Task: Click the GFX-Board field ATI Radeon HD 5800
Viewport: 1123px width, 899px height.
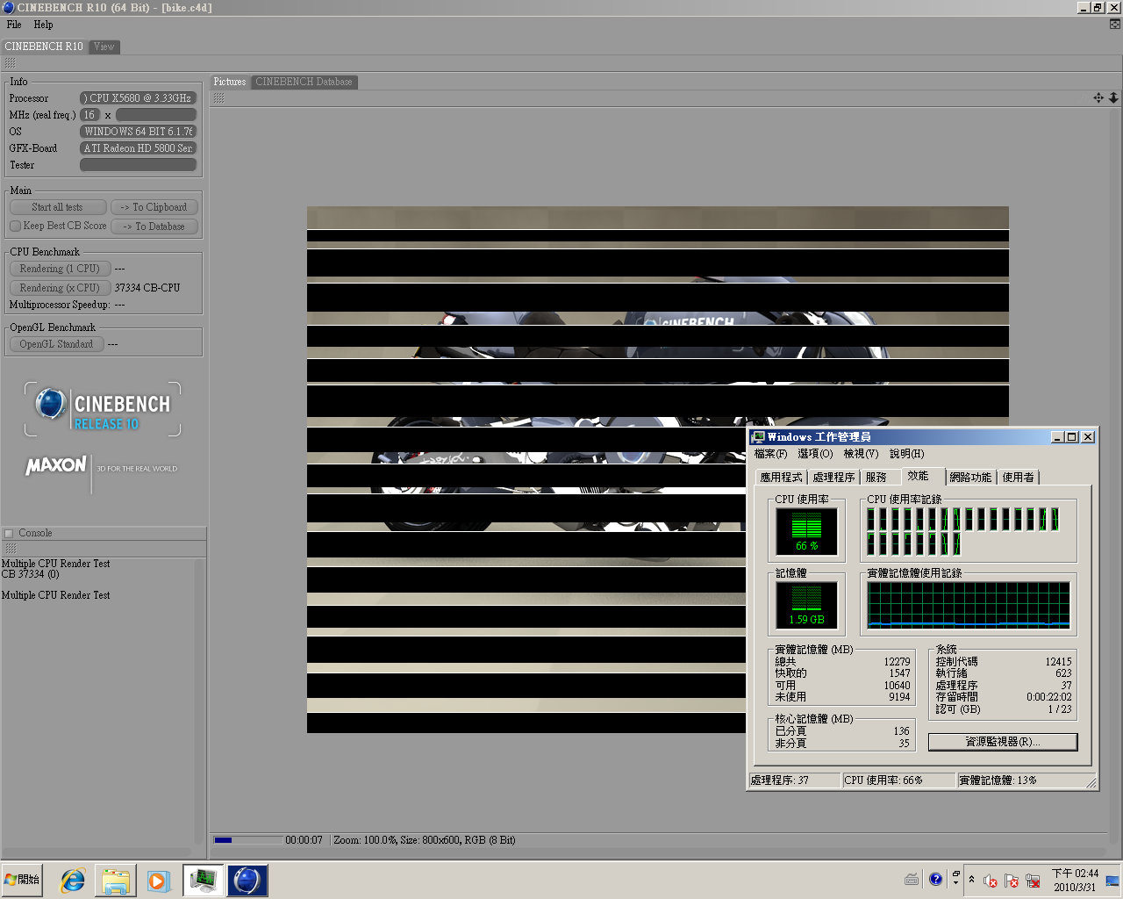Action: tap(138, 148)
